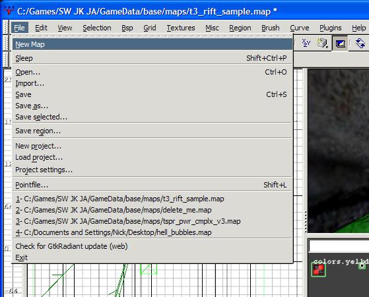Viewport: 369px width, 297px height.
Task: Select the red checkered texture thumbnail
Action: (x=319, y=269)
